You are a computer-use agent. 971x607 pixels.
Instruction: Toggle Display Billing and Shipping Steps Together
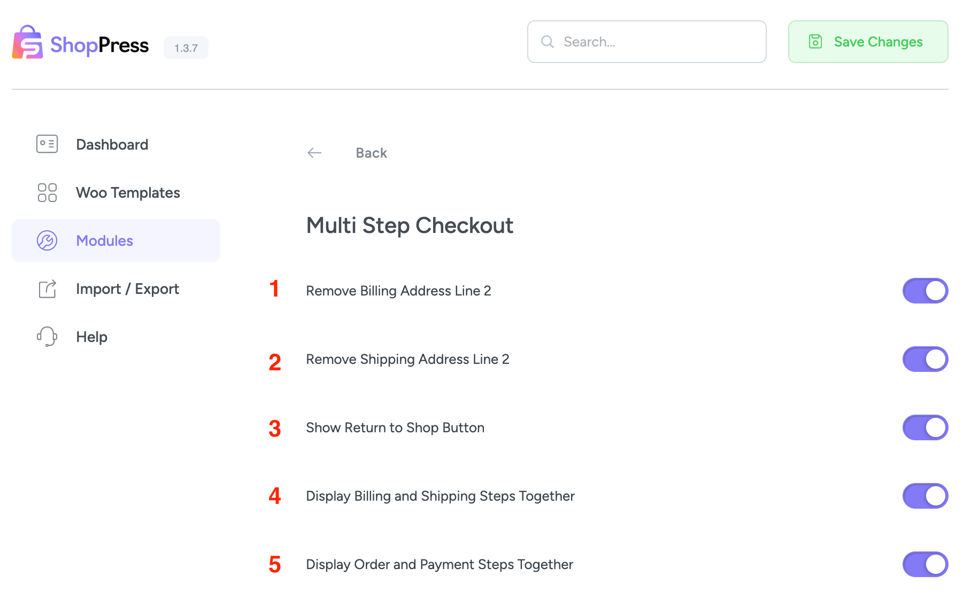tap(925, 496)
